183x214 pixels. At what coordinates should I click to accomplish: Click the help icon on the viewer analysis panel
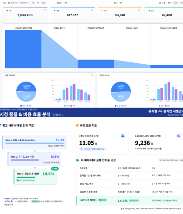[x=92, y=75]
